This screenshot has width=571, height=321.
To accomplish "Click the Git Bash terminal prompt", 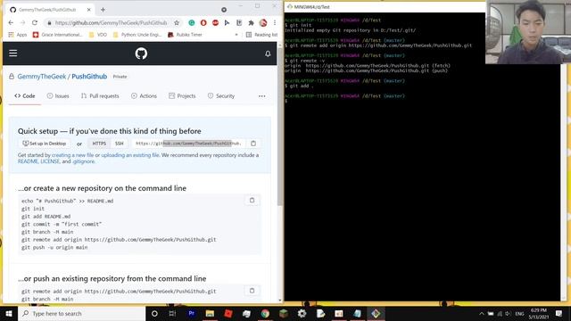I will (287, 101).
